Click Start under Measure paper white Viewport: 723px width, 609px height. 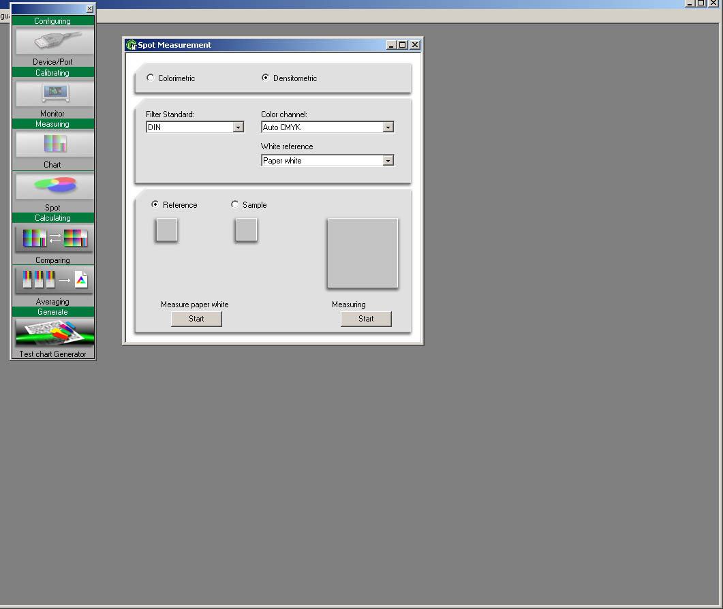pos(196,319)
